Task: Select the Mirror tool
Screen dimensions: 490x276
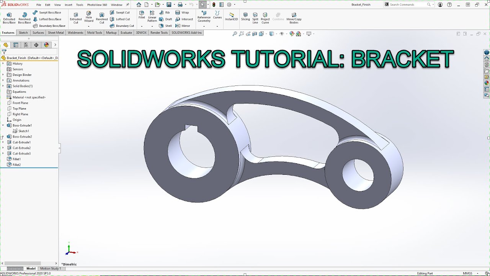Action: 183,26
